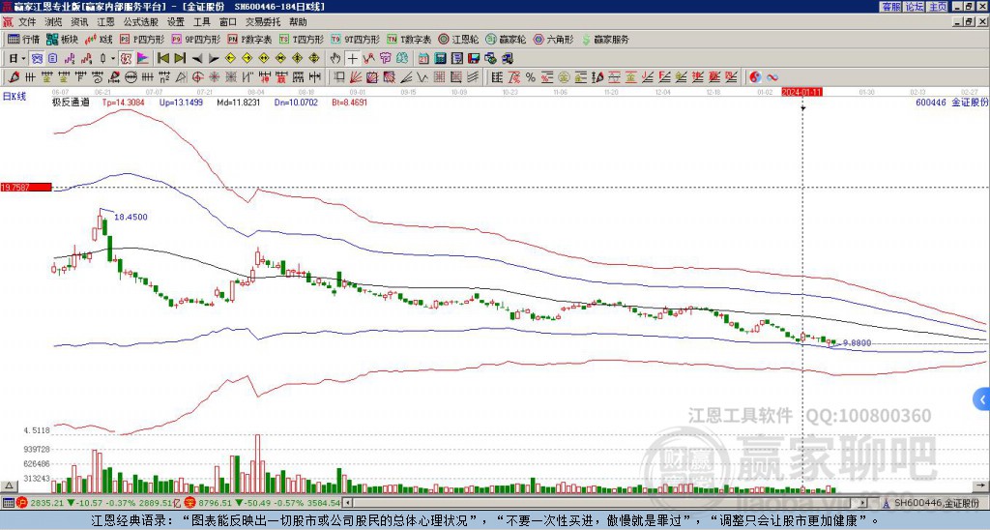Open the 9P四方形 tool

pos(195,39)
